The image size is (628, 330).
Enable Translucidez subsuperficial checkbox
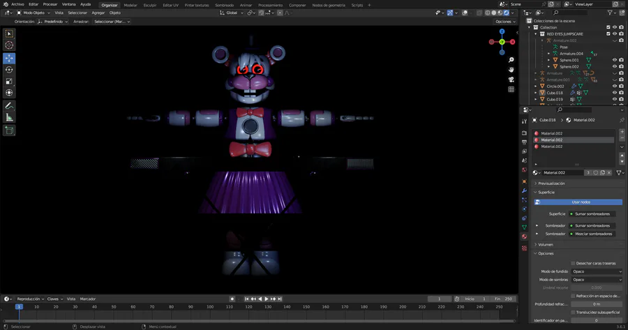click(573, 312)
